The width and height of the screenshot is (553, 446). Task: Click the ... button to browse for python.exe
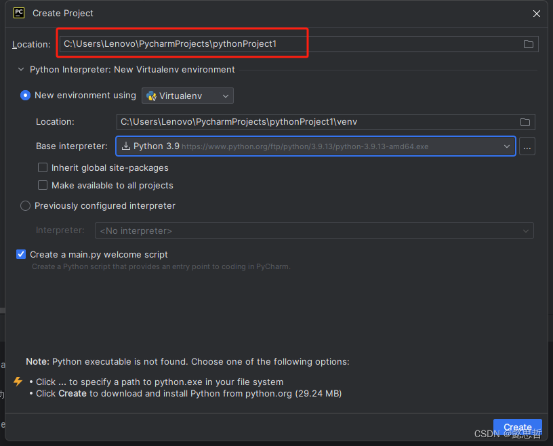pyautogui.click(x=527, y=146)
